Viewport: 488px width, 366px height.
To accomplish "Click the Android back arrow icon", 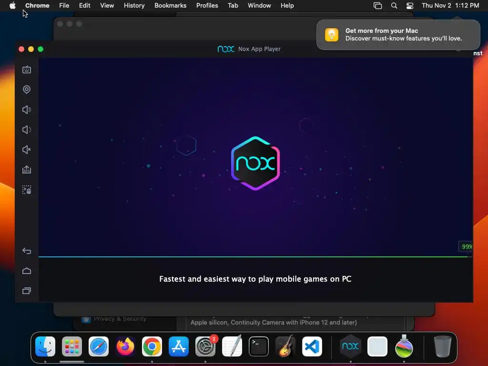I will click(x=27, y=251).
